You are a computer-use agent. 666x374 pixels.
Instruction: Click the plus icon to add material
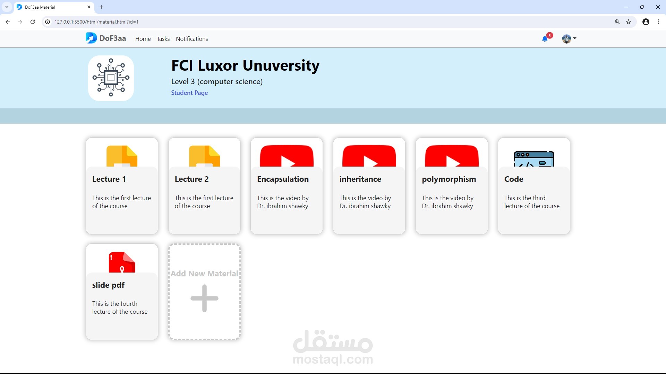click(204, 298)
